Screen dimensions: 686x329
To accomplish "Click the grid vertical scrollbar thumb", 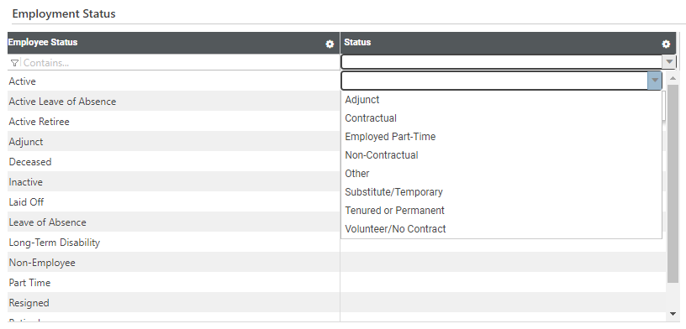I will [673, 184].
